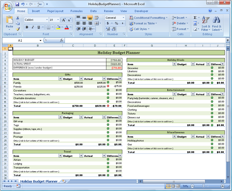Image resolution: width=232 pixels, height=191 pixels.
Task: Open Holiday Meals Budget filter dropdown
Action: coord(193,64)
